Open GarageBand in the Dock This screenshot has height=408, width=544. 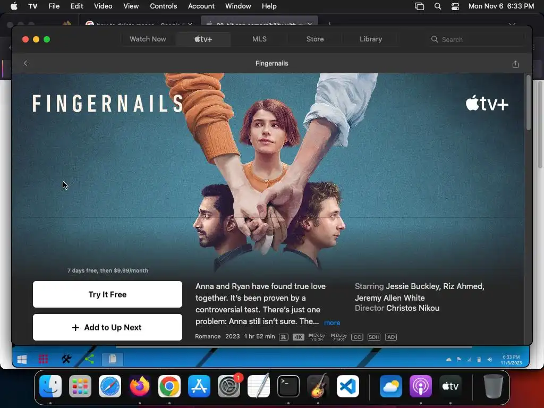[318, 386]
